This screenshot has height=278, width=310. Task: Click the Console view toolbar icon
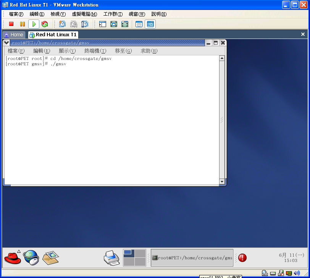(150, 24)
